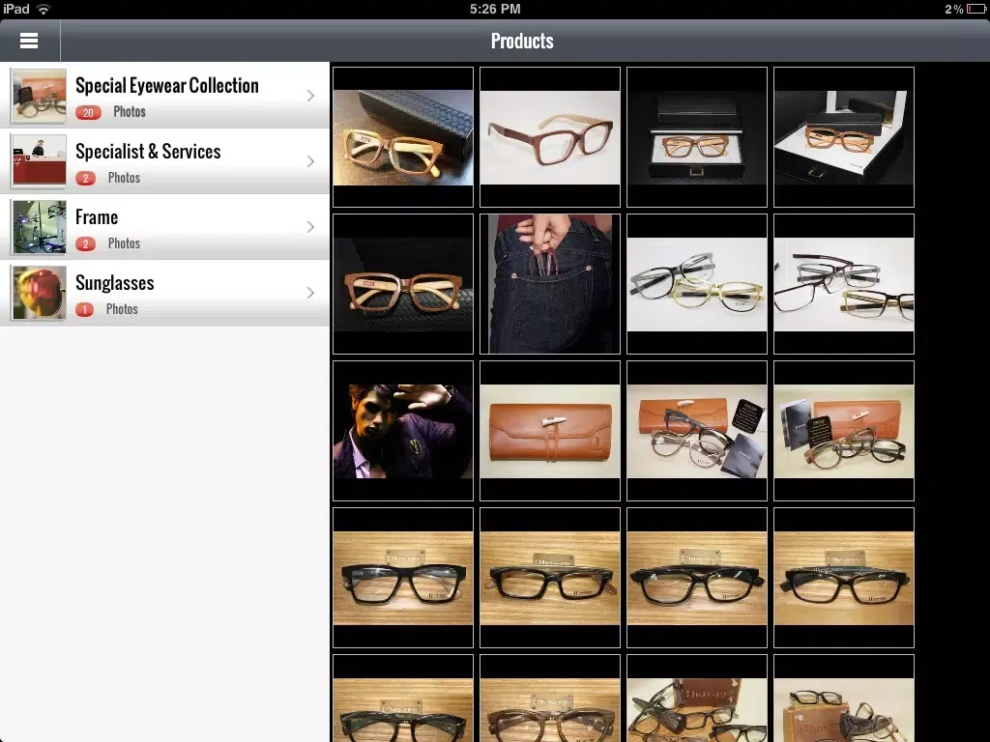The height and width of the screenshot is (742, 990).
Task: Open the hamburger menu icon
Action: (29, 41)
